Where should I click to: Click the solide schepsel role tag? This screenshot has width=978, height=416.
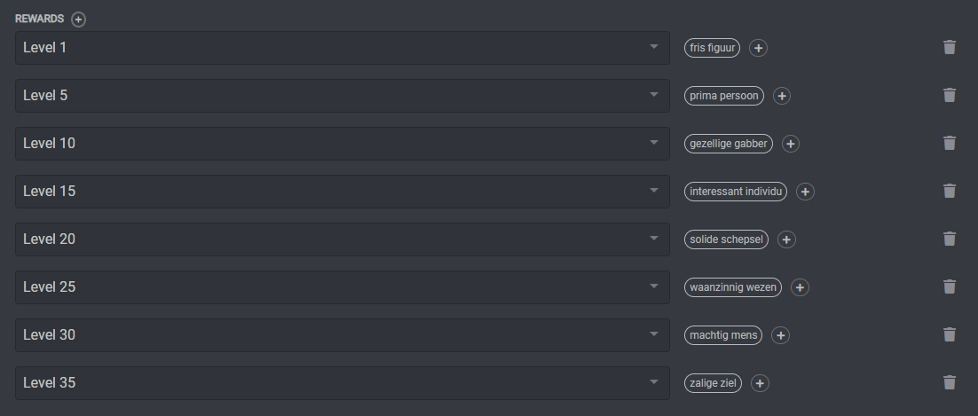coord(726,239)
